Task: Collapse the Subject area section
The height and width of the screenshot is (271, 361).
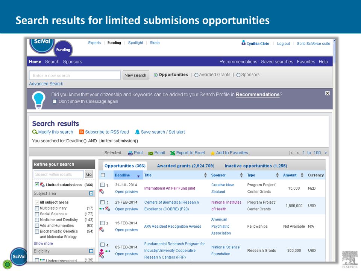Action: click(91, 193)
